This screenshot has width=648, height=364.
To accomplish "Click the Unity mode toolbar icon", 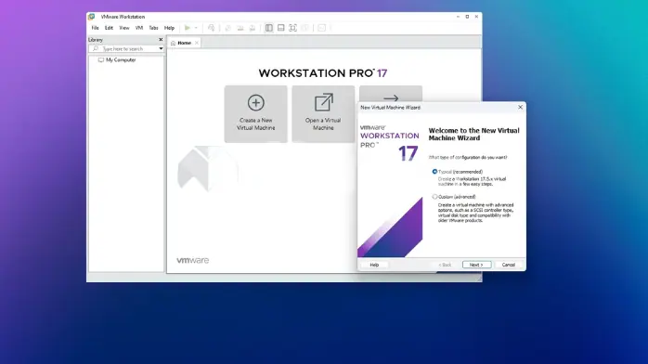I will tap(305, 28).
